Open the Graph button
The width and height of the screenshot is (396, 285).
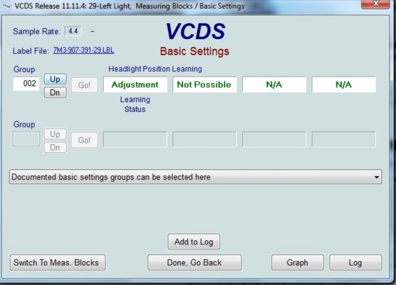(x=297, y=263)
